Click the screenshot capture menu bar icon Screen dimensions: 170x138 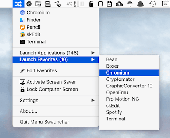pos(38,4)
